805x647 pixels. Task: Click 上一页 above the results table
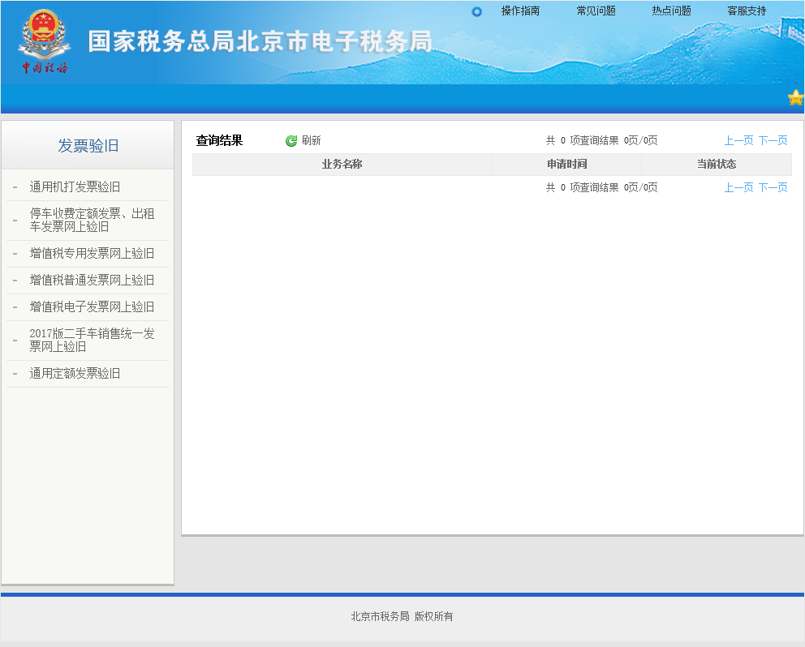(x=738, y=141)
